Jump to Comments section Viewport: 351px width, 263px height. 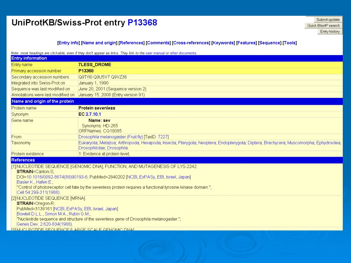pyautogui.click(x=158, y=43)
